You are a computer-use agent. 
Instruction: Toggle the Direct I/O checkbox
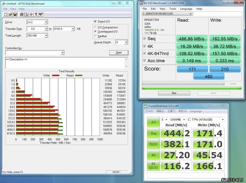click(x=95, y=21)
